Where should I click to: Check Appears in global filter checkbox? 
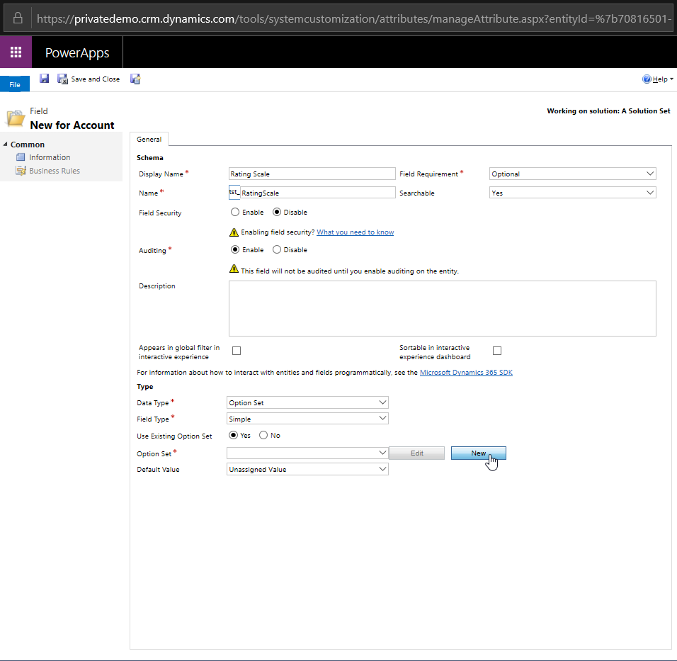point(237,351)
